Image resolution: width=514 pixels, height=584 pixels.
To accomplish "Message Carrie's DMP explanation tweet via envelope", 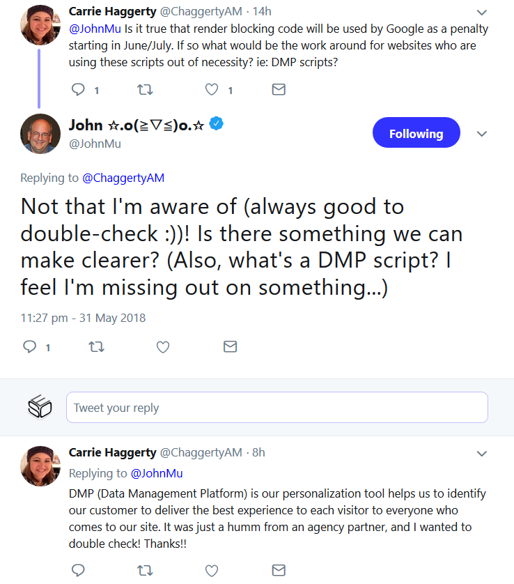I will [x=278, y=570].
